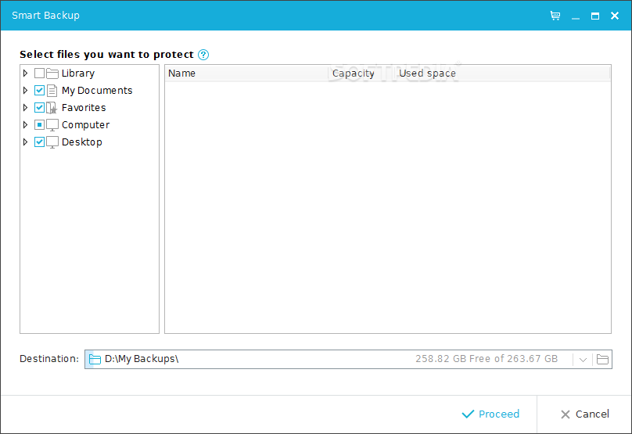This screenshot has width=632, height=434.
Task: Sort by the Name column header
Action: point(246,74)
